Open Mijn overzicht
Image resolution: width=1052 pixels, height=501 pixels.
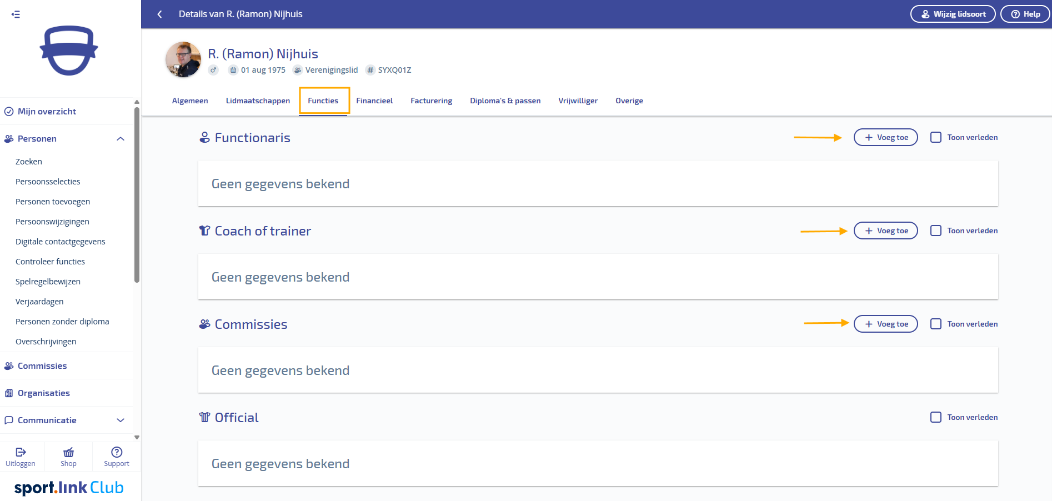point(47,112)
